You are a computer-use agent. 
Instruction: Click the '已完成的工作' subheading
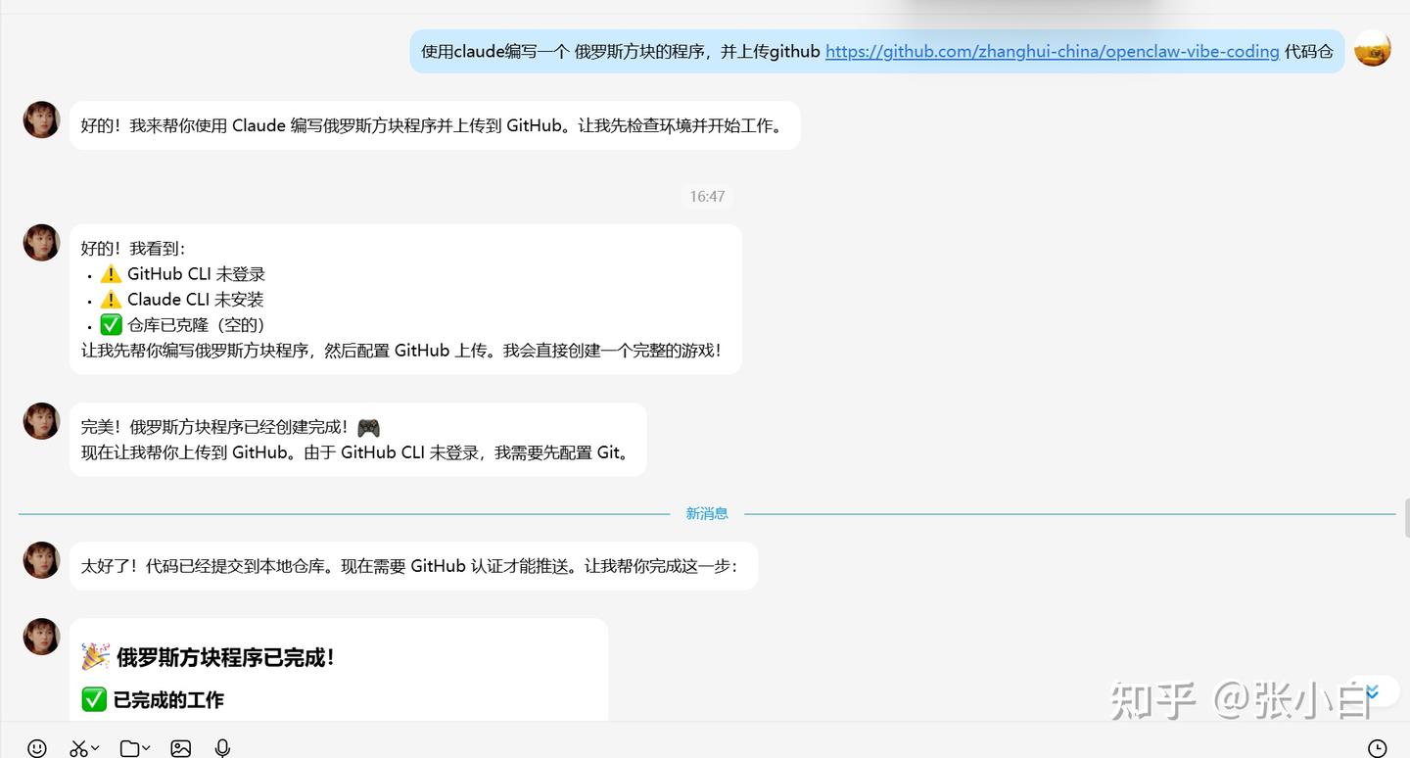tap(153, 700)
